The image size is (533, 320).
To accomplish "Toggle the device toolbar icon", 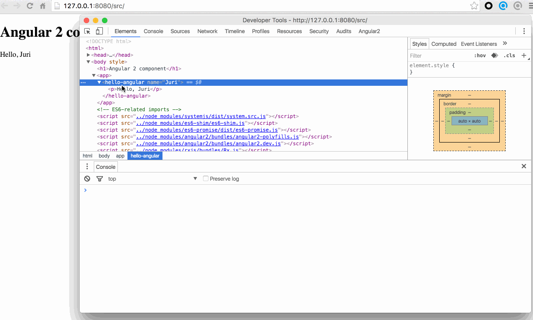I will 99,31.
